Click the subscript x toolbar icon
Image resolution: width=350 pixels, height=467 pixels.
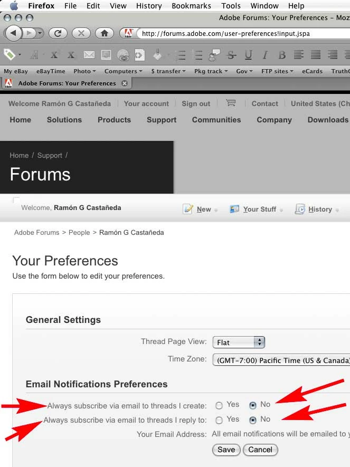tap(71, 55)
